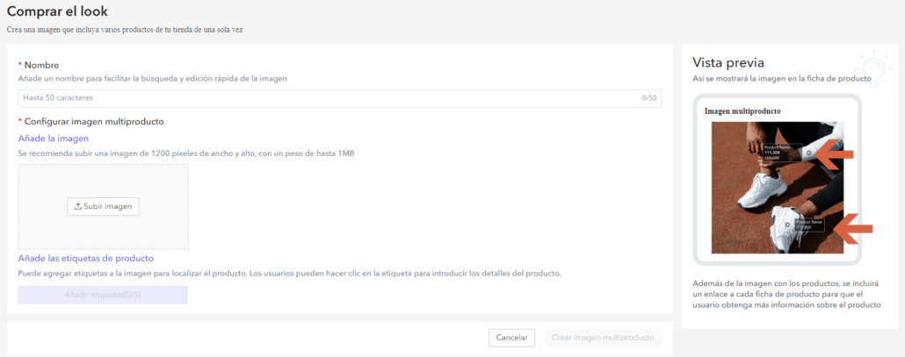Click the Imagen multiproducto title in preview card
Screen dimensions: 905x357
pos(742,111)
